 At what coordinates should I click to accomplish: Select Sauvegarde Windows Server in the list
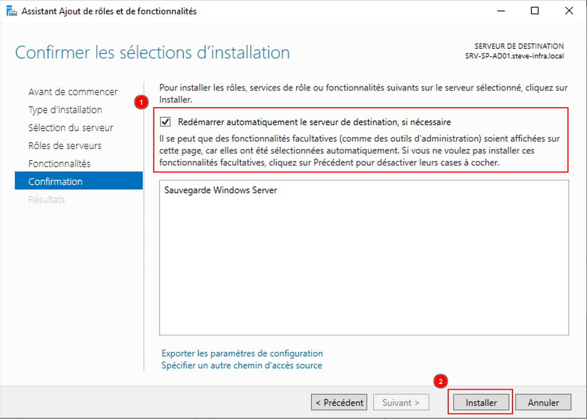point(220,190)
